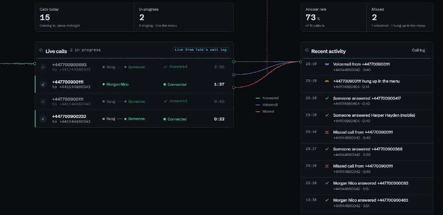Click the Connected status on the 0:22 call

175,119
